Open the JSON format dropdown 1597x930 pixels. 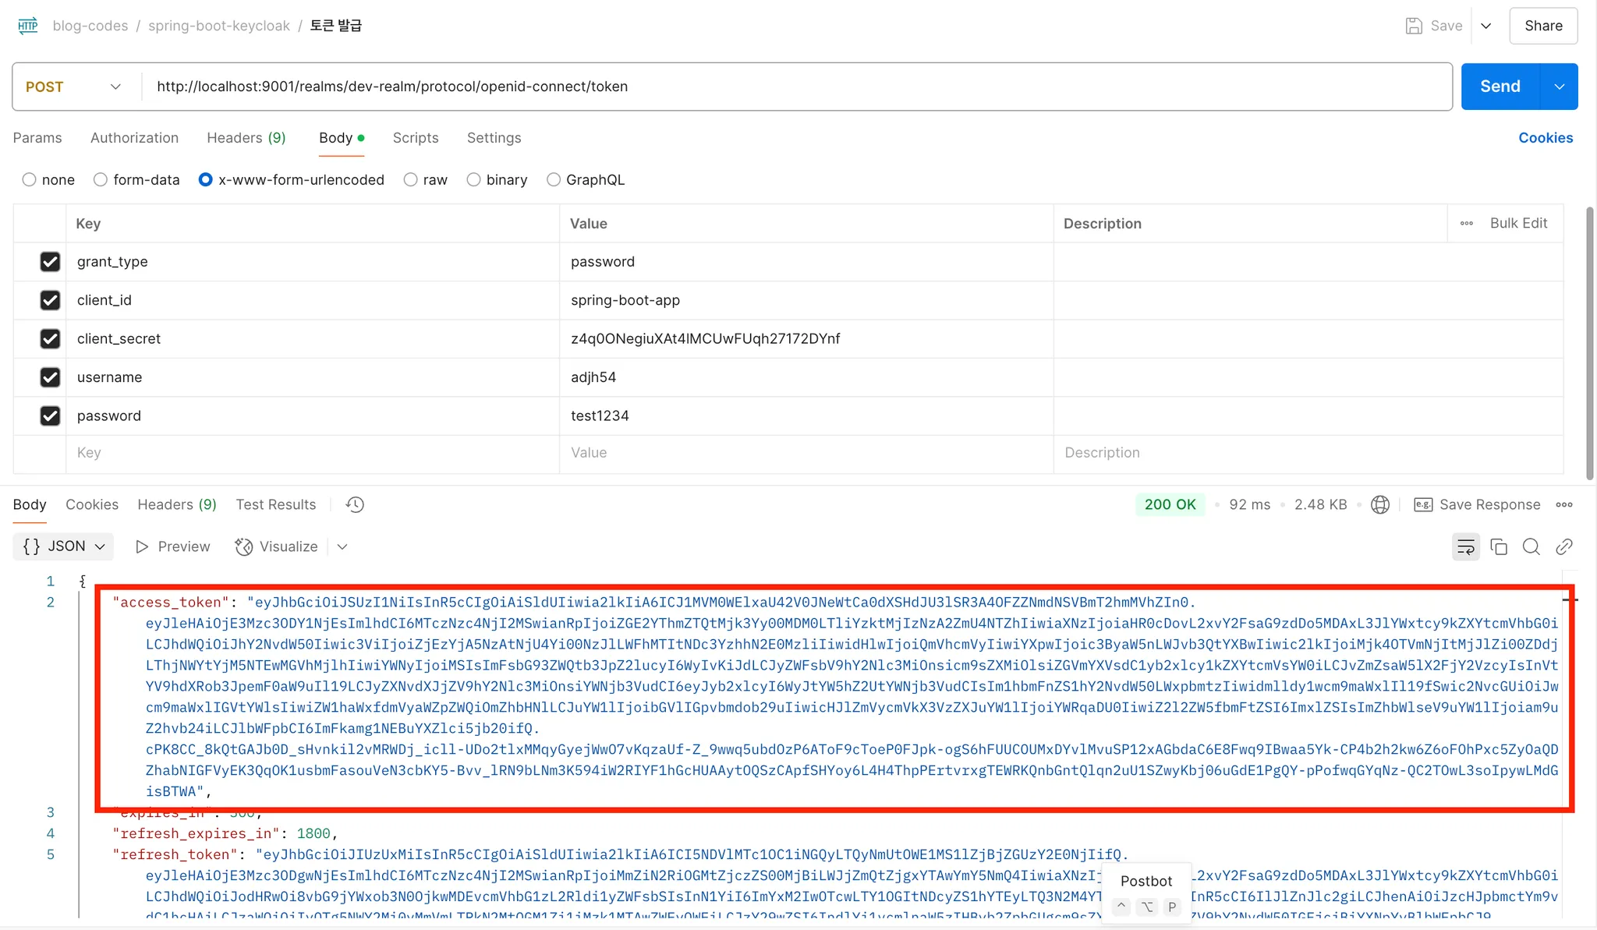coord(64,546)
